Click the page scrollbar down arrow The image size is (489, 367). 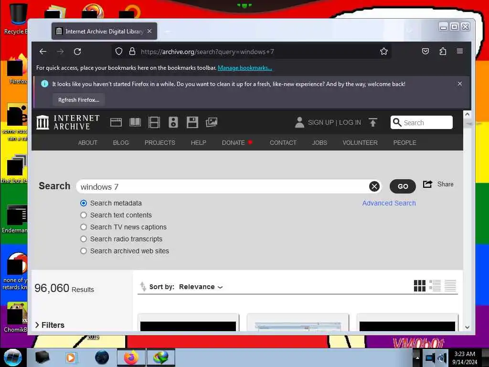[467, 327]
